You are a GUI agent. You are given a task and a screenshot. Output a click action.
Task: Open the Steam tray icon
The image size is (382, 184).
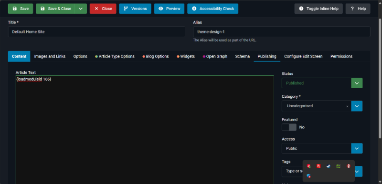point(329,166)
